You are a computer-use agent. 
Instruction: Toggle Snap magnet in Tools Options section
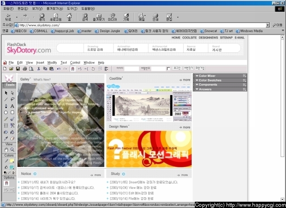click(6, 183)
